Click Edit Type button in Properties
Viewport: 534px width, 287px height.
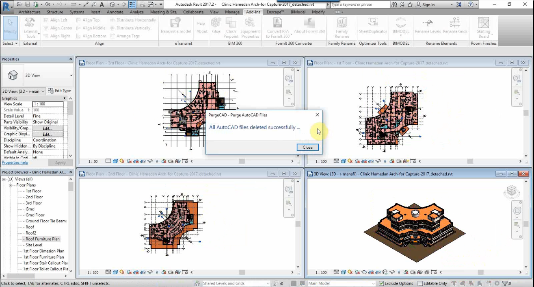pyautogui.click(x=60, y=91)
